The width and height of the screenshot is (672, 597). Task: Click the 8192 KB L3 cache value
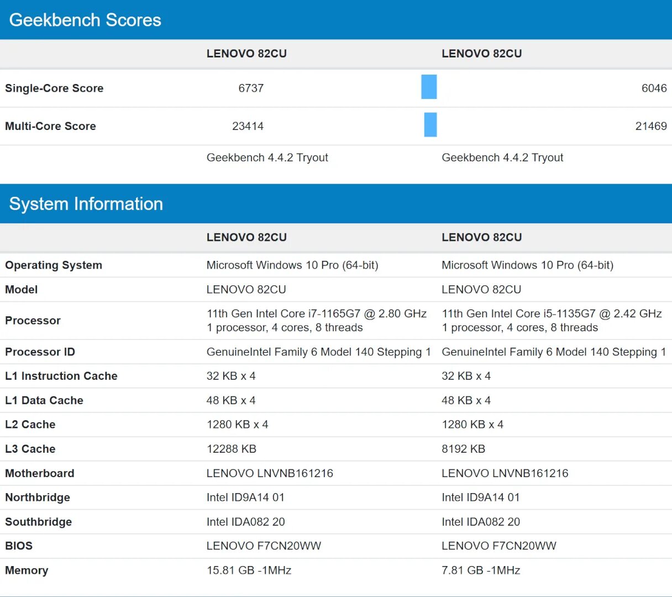coord(464,449)
